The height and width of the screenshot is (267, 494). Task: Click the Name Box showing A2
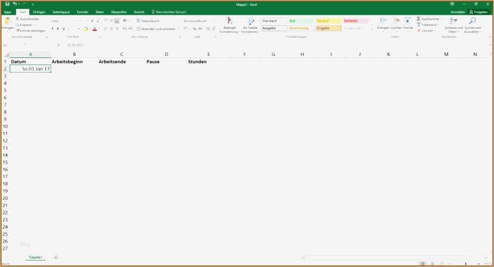point(15,45)
